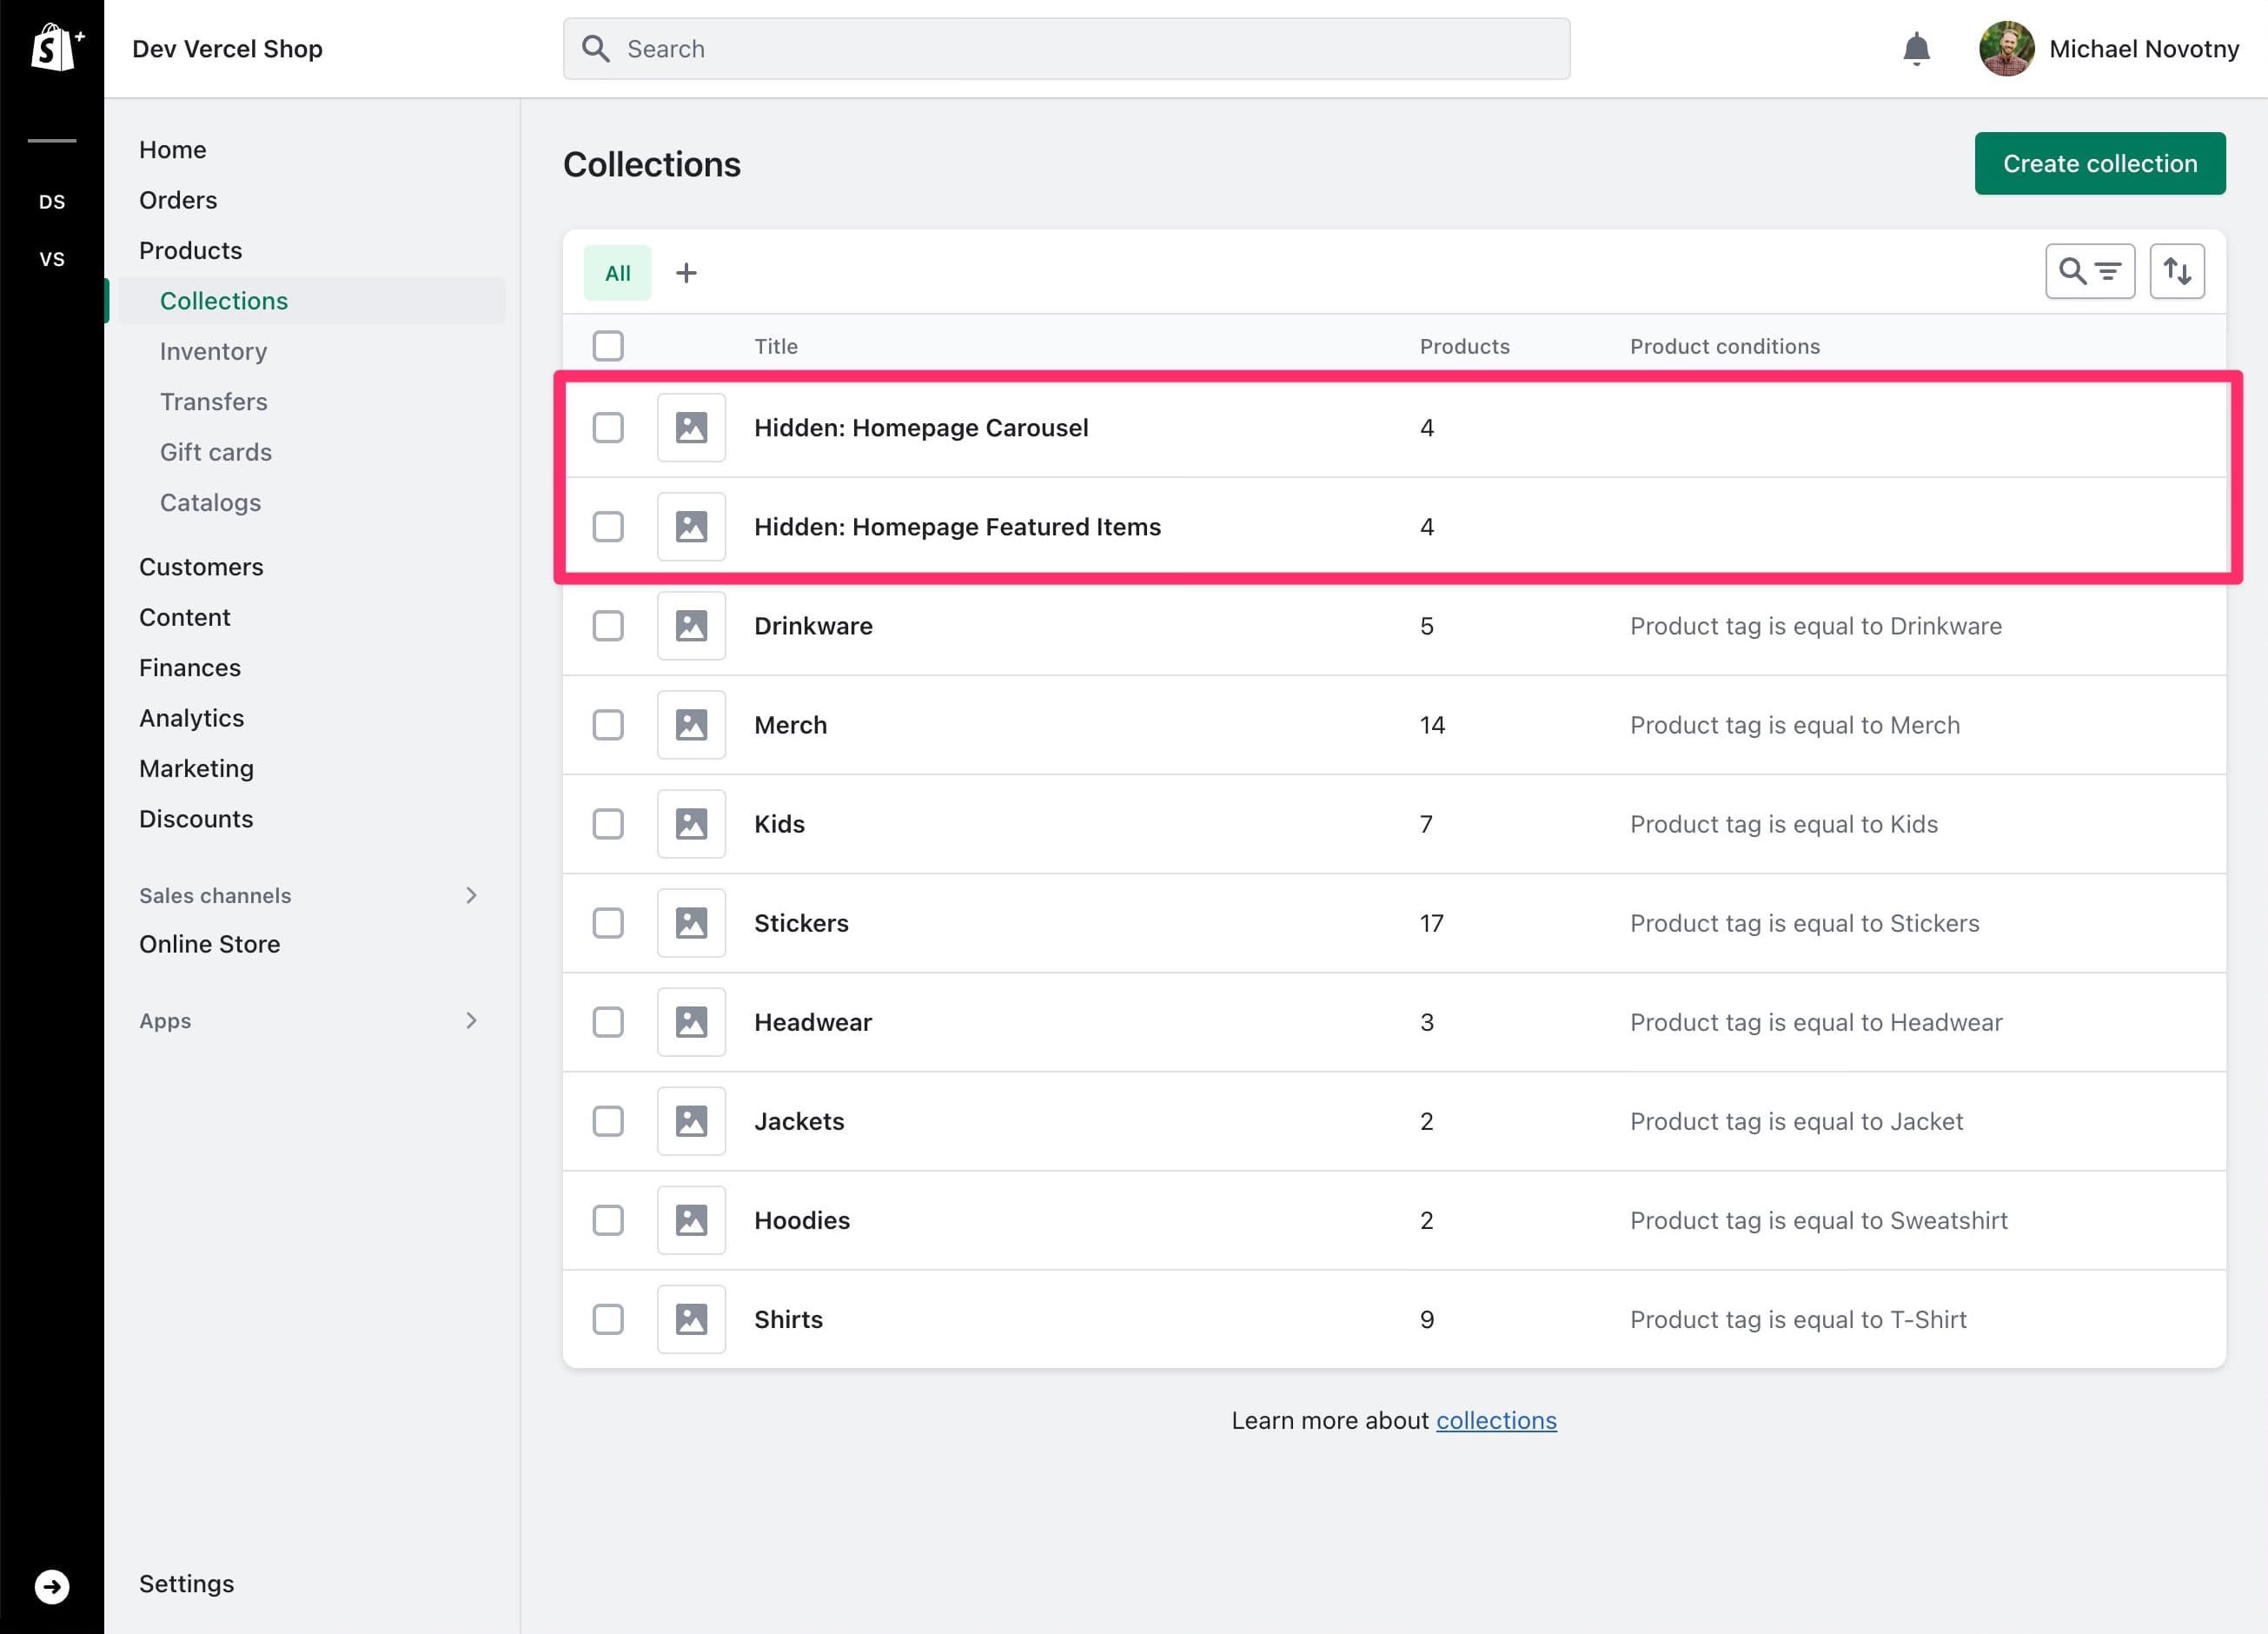Click the DS store icon in the sidebar

tap(52, 201)
